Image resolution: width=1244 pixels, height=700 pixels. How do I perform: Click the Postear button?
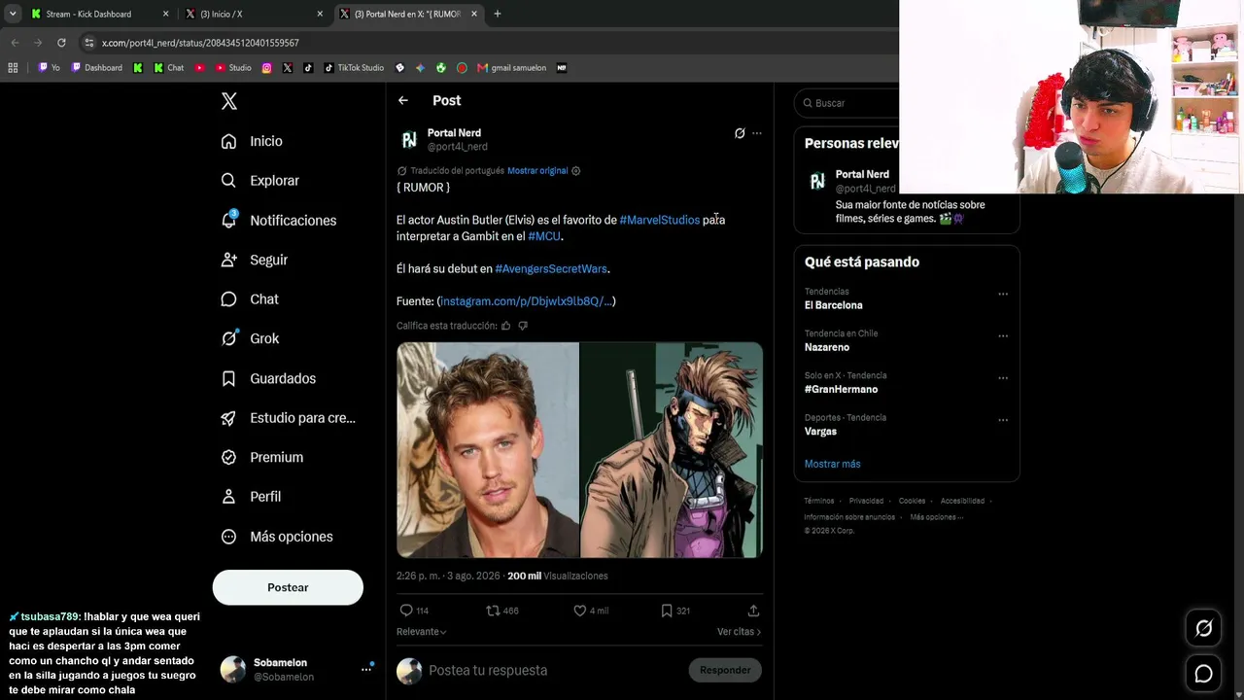point(288,587)
